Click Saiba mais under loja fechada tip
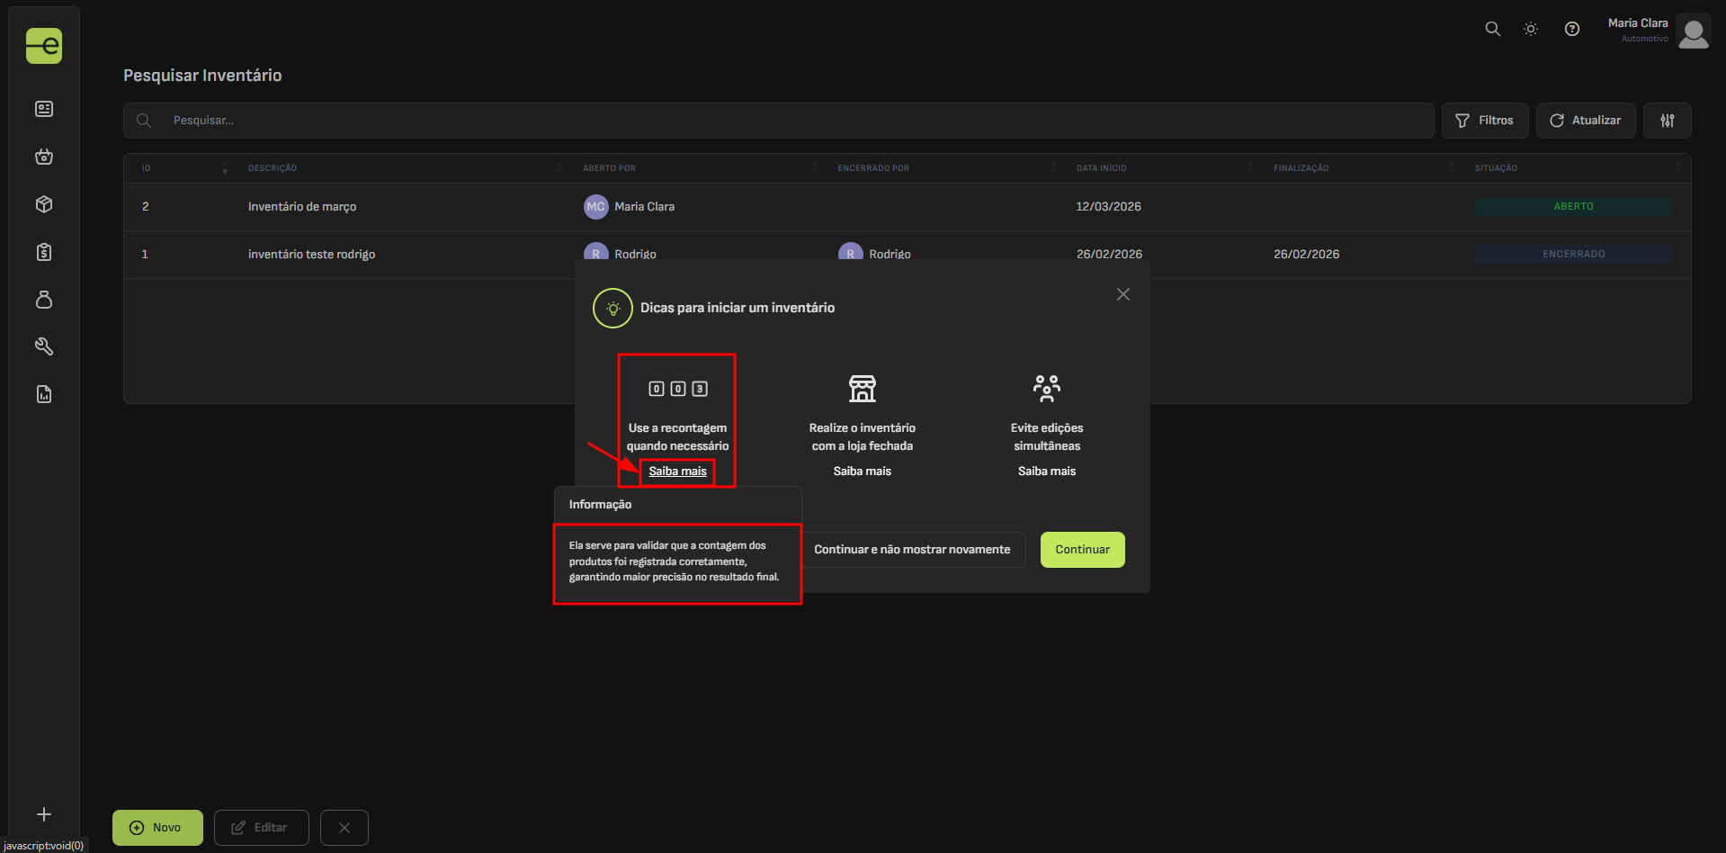Screen dimensions: 1726x853 point(862,471)
